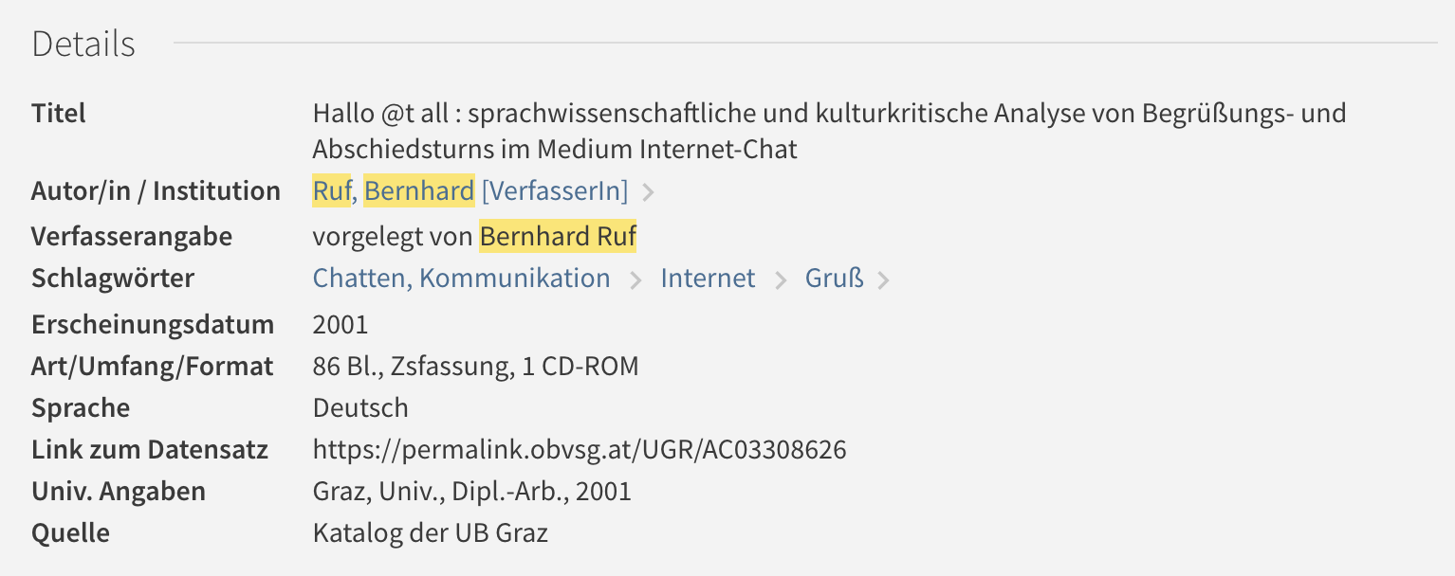Select the title text Hallo @t all
The width and height of the screenshot is (1455, 576).
click(379, 114)
